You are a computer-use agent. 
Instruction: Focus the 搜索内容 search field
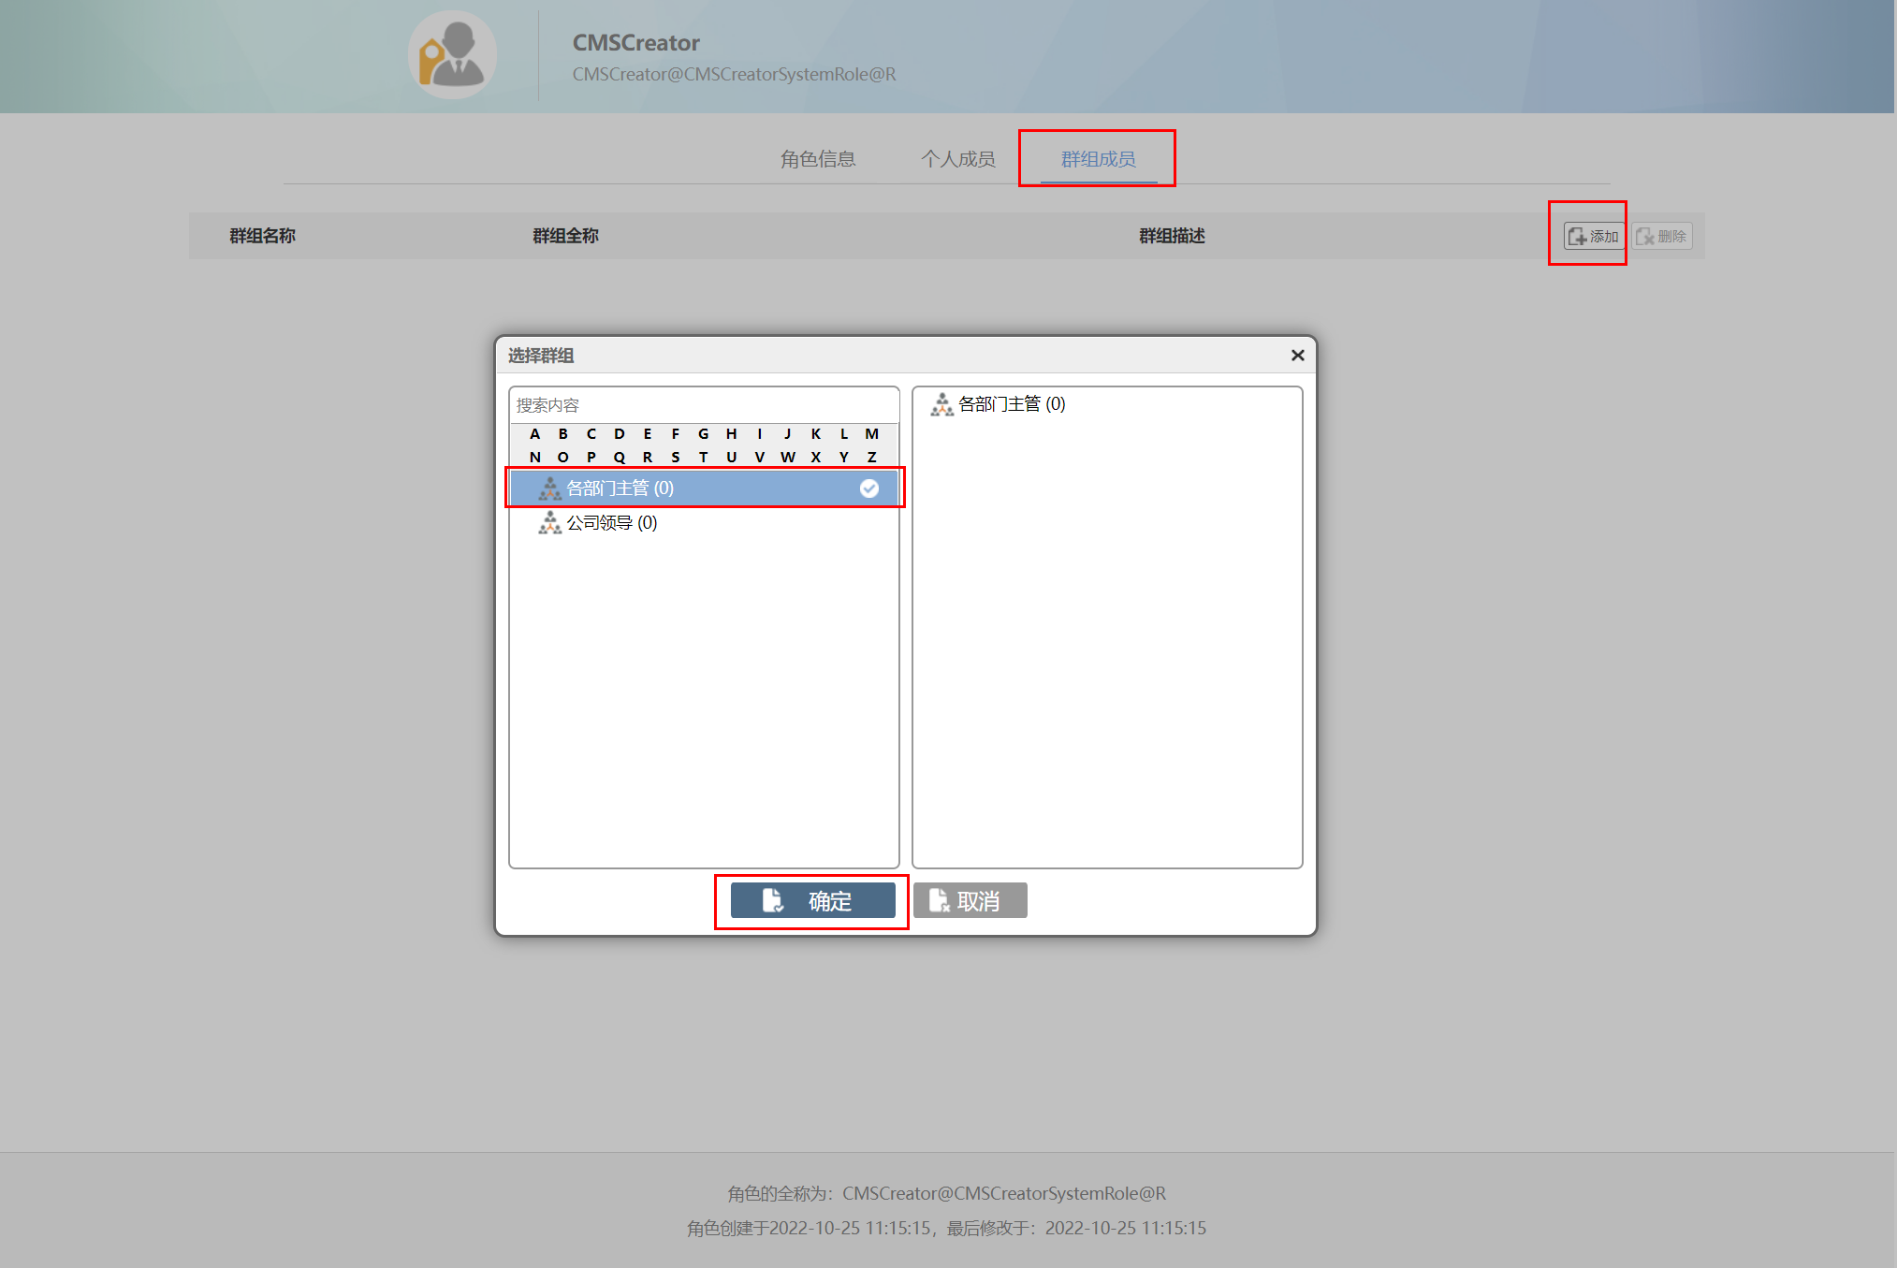point(704,405)
